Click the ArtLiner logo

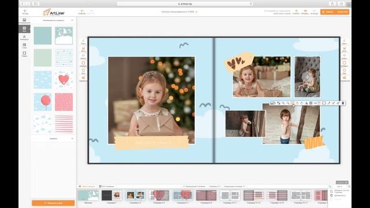pos(54,12)
